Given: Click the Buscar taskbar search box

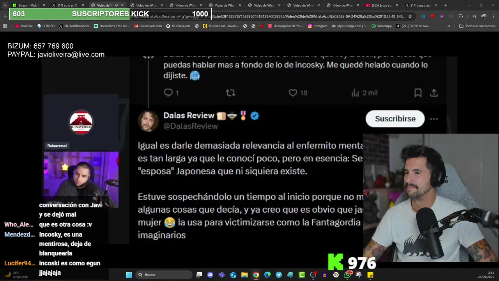Looking at the screenshot, I should point(164,275).
